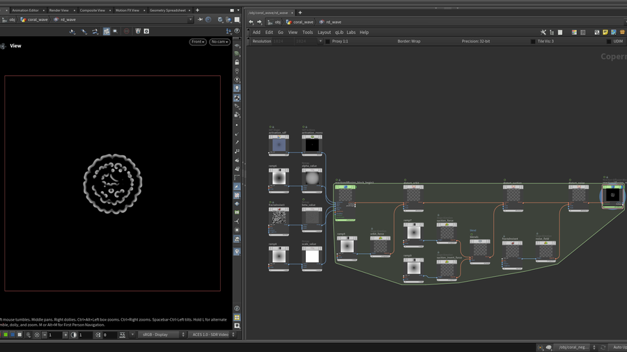Switch to the Geometry Spreadsheet tab
This screenshot has height=352, width=627.
pyautogui.click(x=167, y=10)
